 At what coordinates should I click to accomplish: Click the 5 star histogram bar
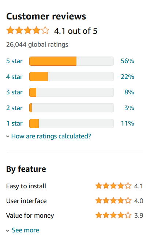point(71,61)
